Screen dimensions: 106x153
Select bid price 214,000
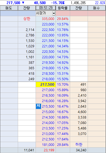coord(48,123)
